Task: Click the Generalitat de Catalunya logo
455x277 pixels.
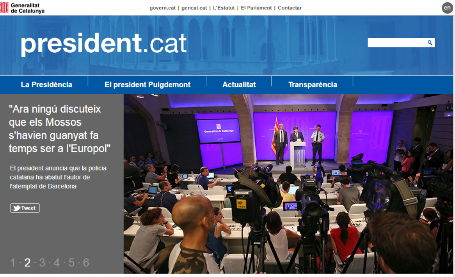Action: pyautogui.click(x=22, y=8)
